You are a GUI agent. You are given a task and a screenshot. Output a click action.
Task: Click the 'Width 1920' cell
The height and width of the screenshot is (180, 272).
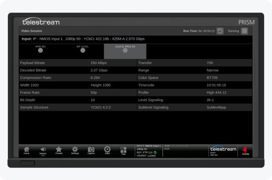[x=29, y=85]
